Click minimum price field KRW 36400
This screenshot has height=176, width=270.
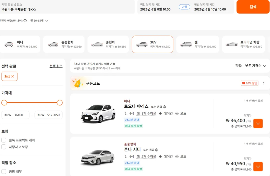pyautogui.click(x=15, y=115)
